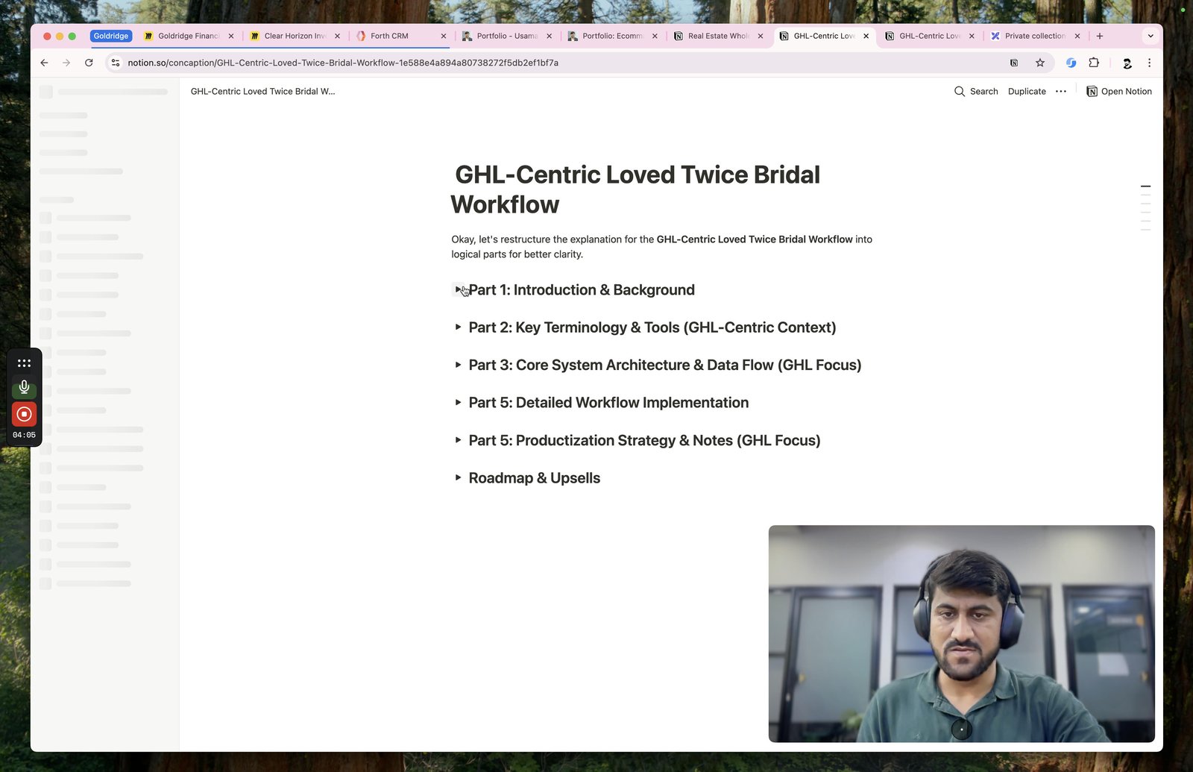
Task: Click the webcam video overlay
Action: [x=961, y=633]
